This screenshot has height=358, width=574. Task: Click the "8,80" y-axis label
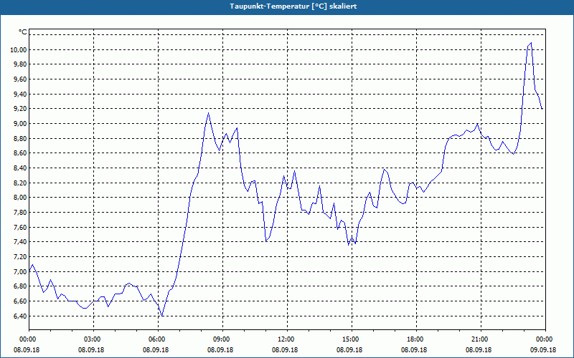click(x=20, y=138)
